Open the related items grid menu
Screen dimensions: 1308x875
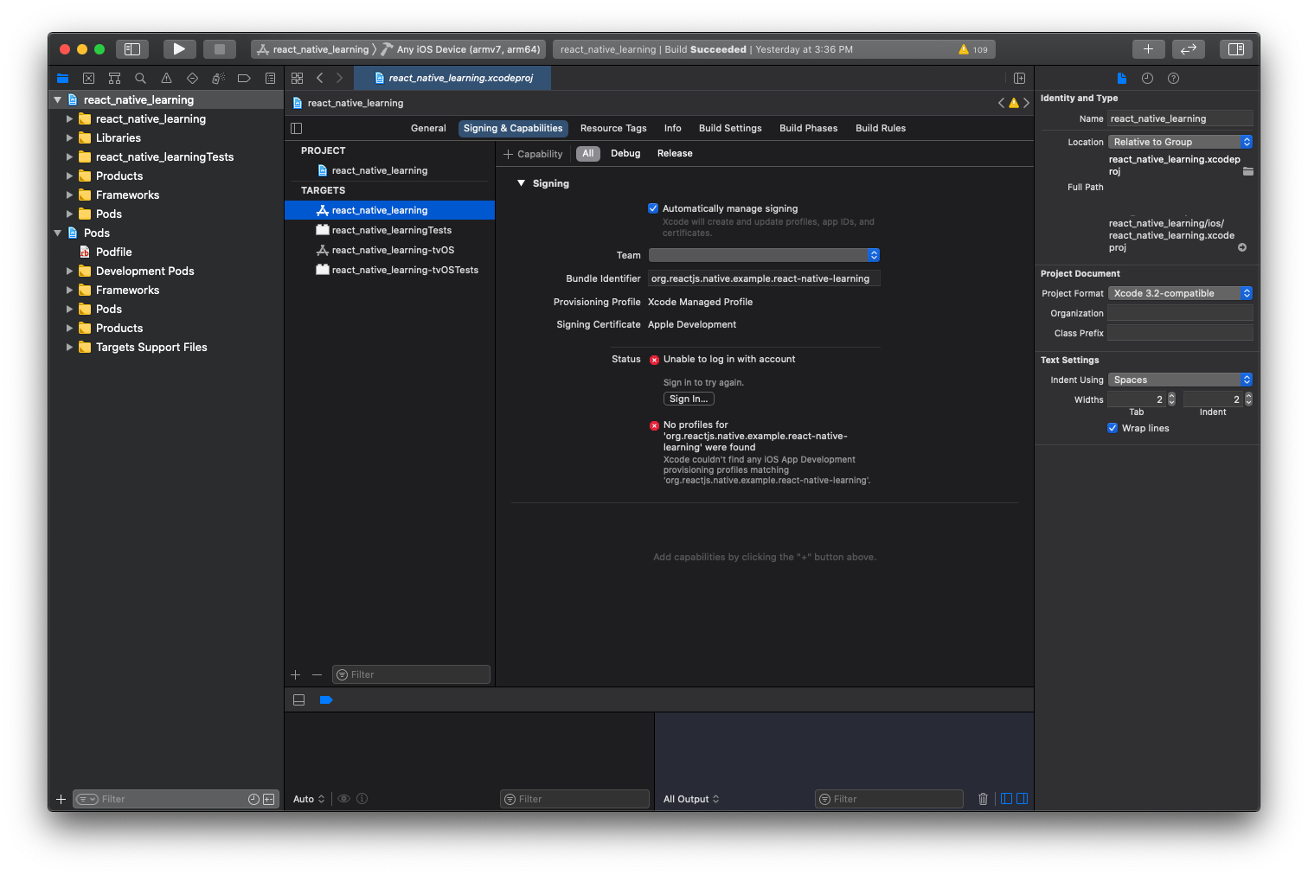[x=297, y=78]
